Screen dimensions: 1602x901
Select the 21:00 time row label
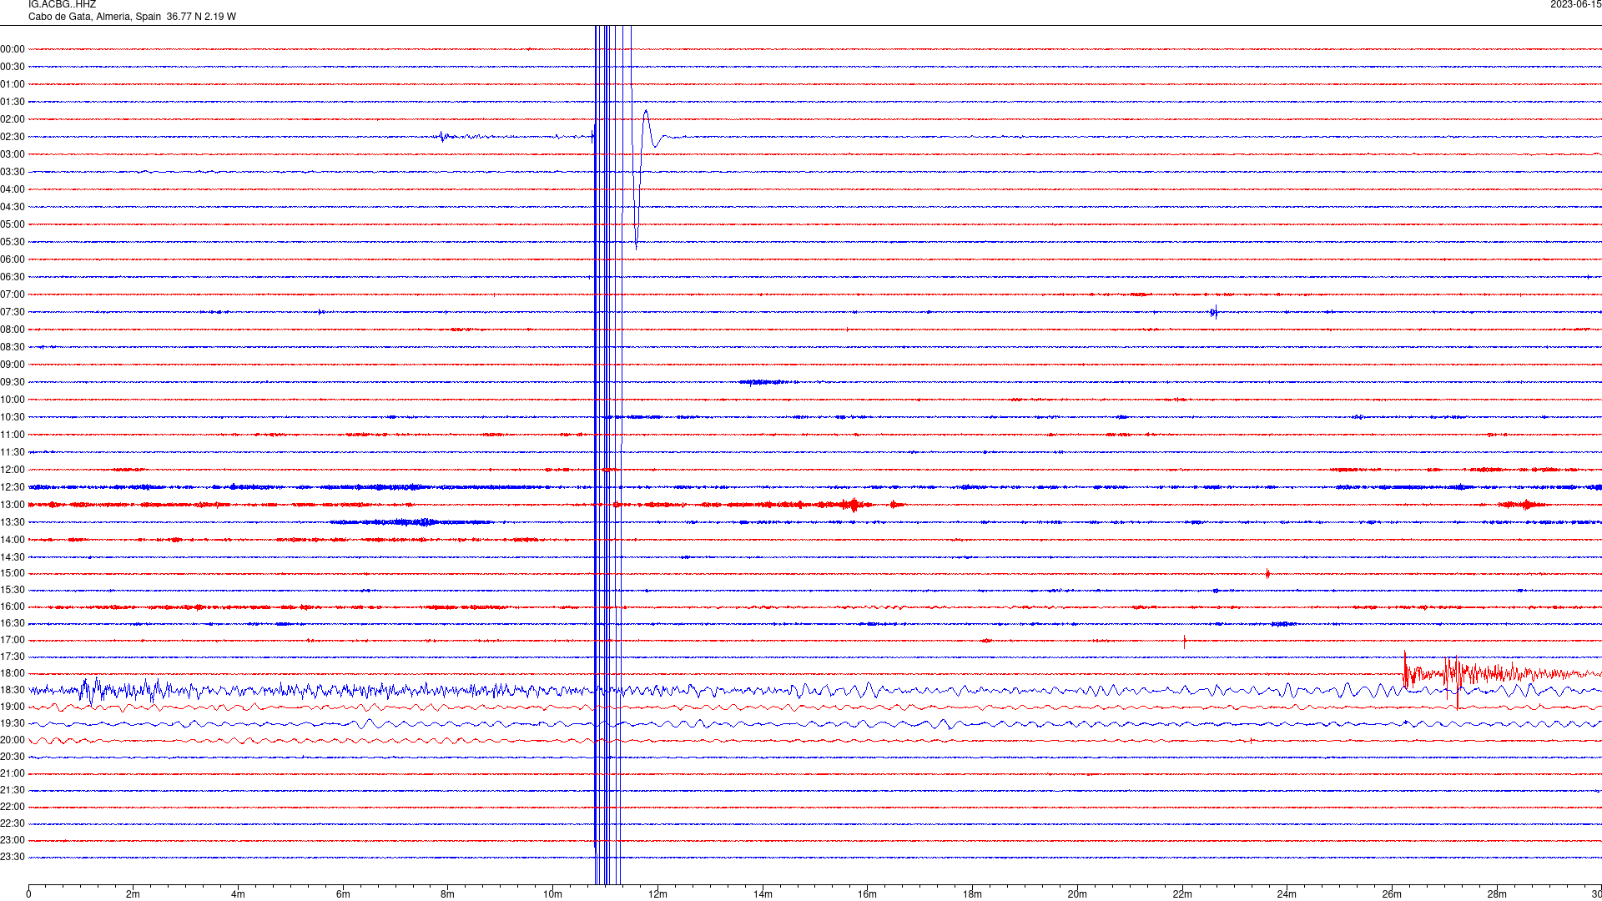click(13, 773)
